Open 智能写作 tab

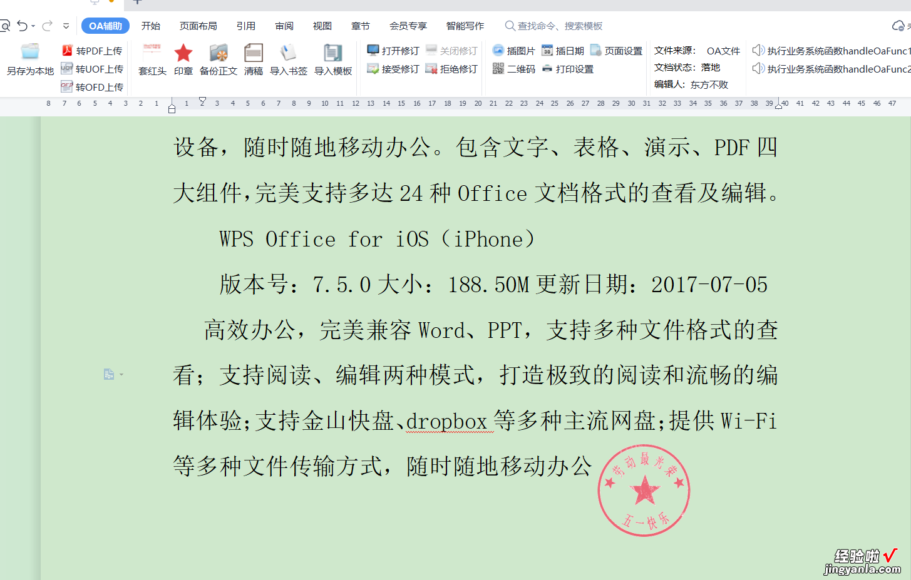click(465, 26)
